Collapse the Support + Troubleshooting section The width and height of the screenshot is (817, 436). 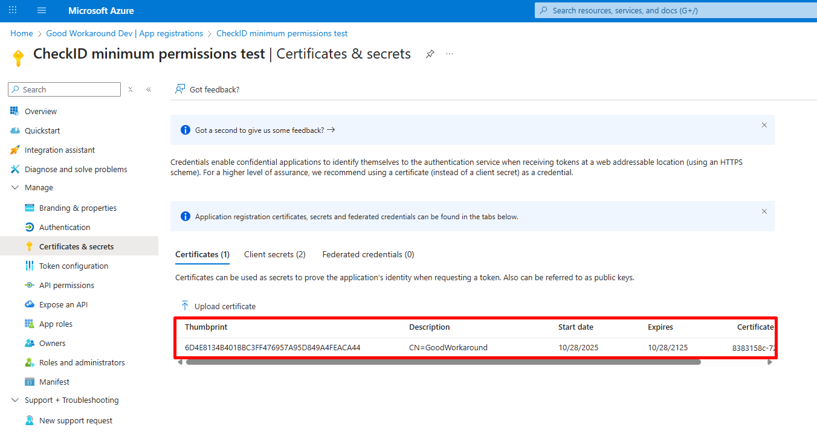tap(15, 400)
